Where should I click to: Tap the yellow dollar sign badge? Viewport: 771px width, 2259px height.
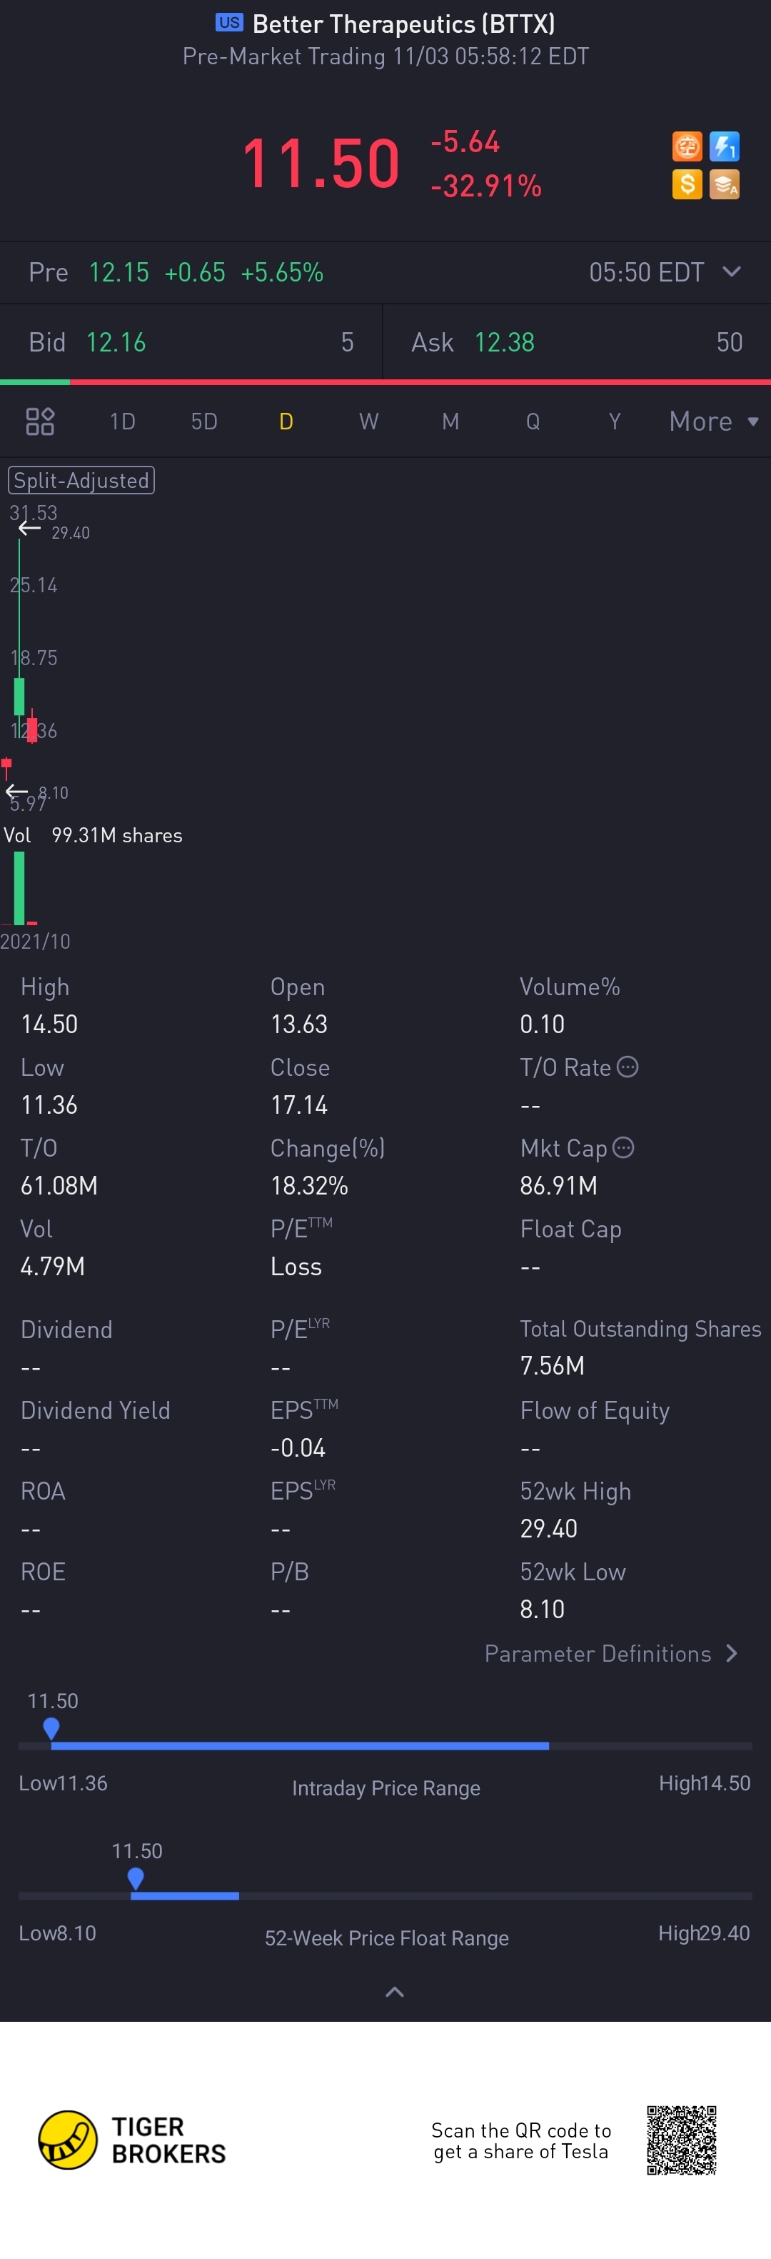(x=687, y=184)
